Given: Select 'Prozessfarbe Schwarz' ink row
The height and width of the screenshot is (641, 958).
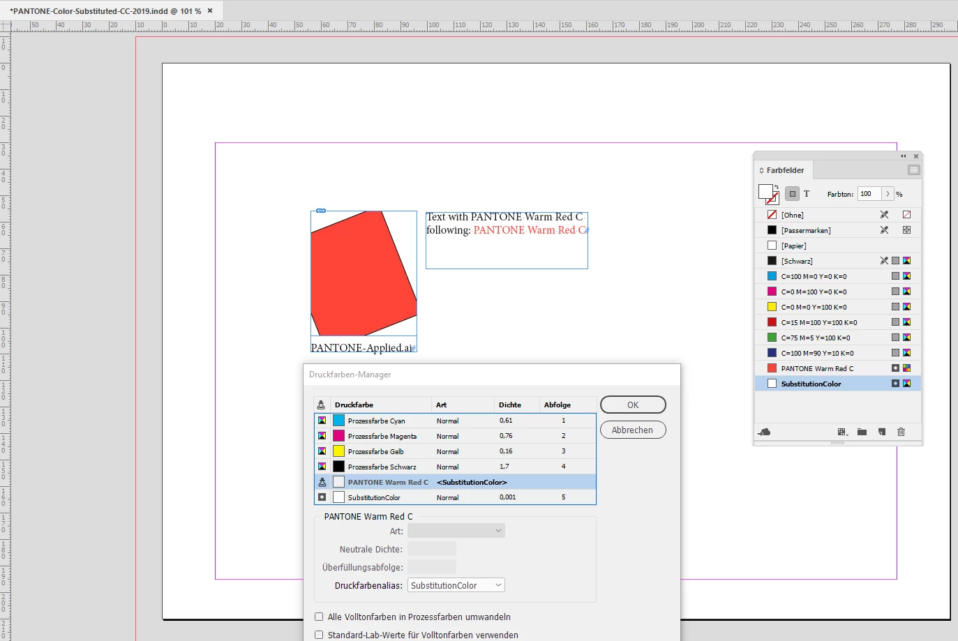Looking at the screenshot, I should (x=456, y=467).
